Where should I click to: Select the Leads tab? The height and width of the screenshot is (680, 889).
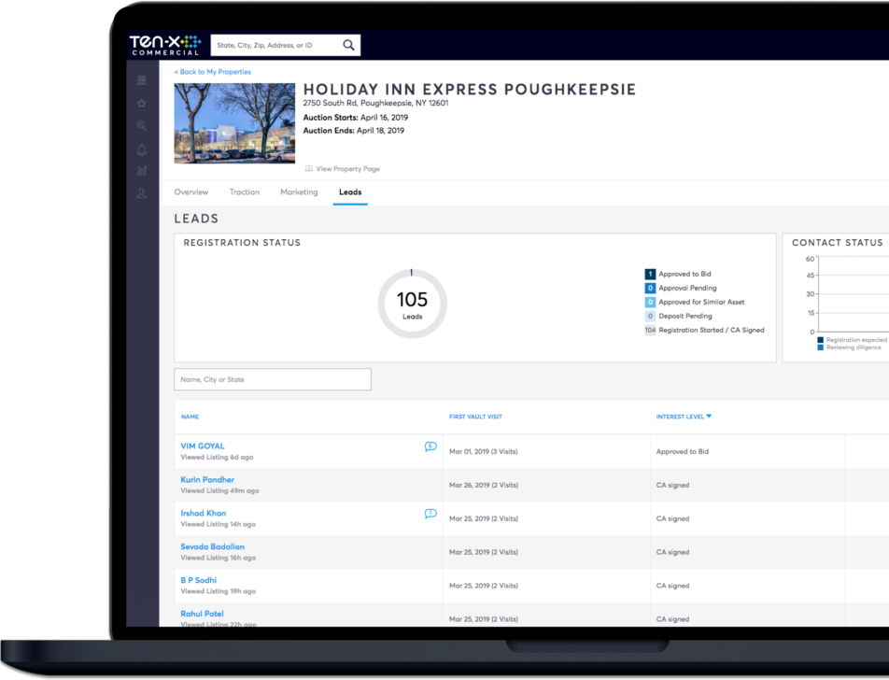click(350, 192)
